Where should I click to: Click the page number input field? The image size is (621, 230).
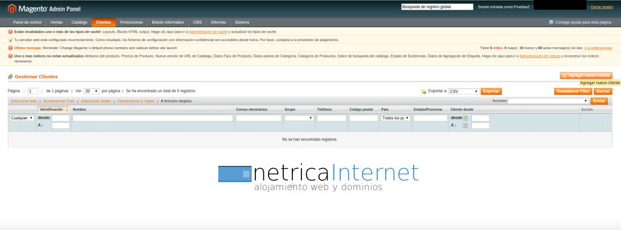pyautogui.click(x=33, y=91)
